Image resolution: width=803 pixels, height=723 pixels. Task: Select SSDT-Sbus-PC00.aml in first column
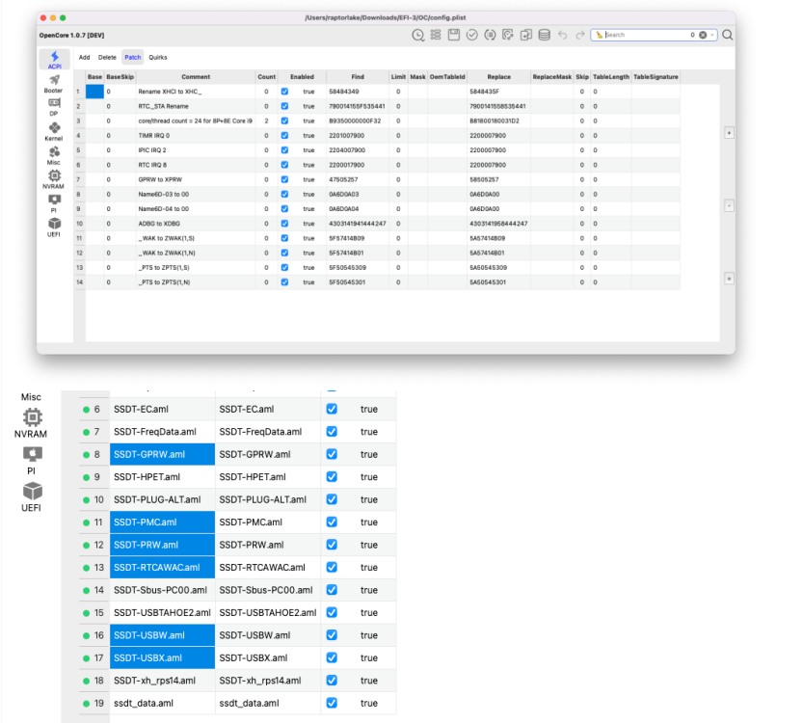[x=162, y=590]
